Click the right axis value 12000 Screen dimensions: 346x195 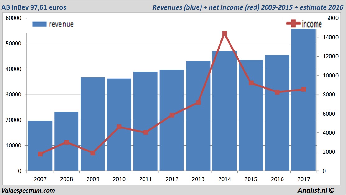tap(330, 56)
